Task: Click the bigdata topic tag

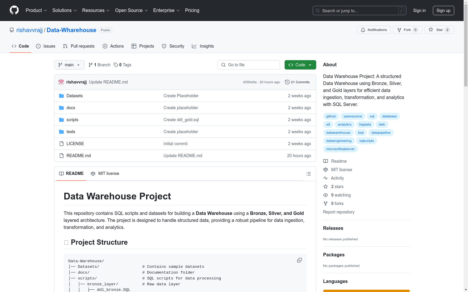Action: (365, 124)
